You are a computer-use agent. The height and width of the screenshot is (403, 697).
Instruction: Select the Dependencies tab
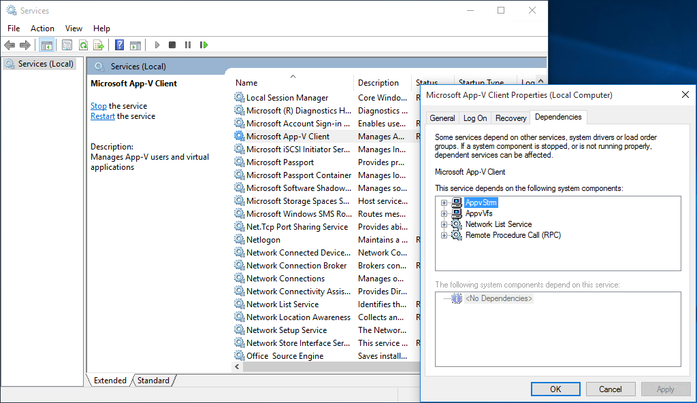pos(558,117)
